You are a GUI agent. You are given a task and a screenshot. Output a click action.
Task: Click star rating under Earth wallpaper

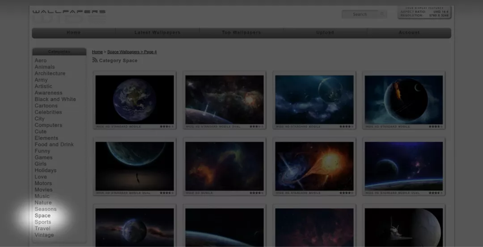(167, 127)
